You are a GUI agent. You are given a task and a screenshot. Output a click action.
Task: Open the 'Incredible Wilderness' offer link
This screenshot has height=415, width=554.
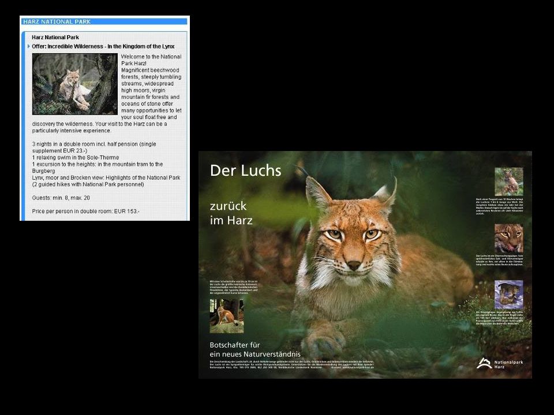point(103,46)
